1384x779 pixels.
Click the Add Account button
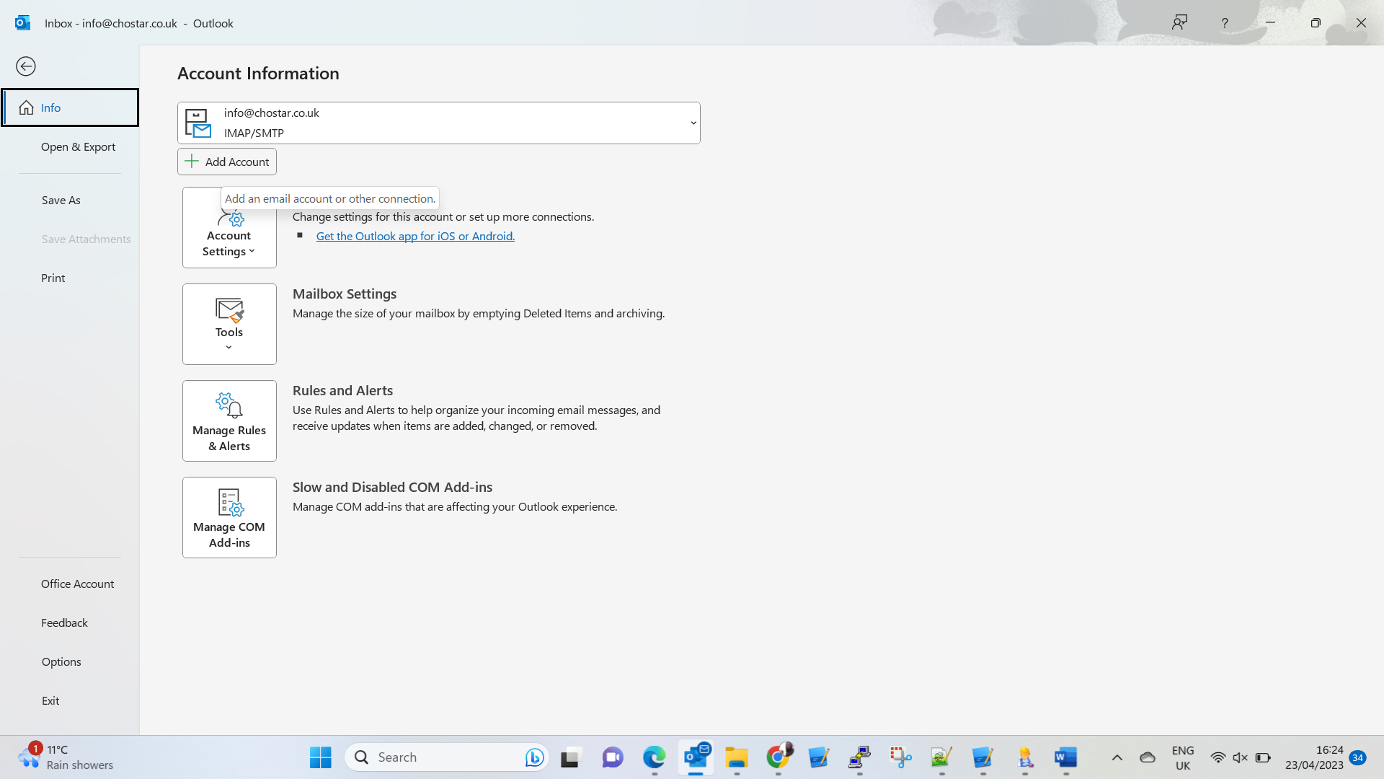click(x=227, y=162)
